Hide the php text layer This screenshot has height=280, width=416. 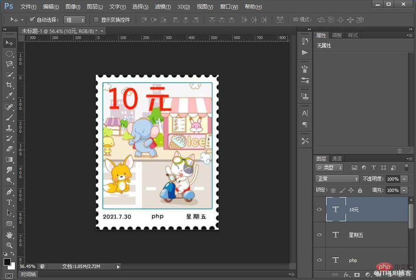pos(319,260)
